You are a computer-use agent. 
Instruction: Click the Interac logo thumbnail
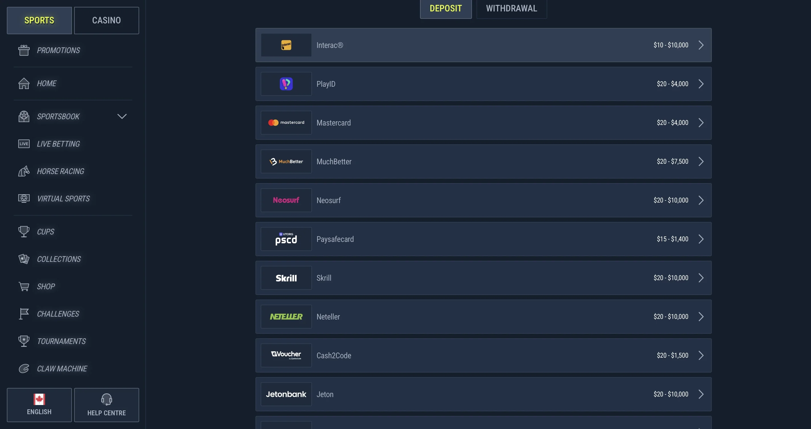(x=286, y=45)
